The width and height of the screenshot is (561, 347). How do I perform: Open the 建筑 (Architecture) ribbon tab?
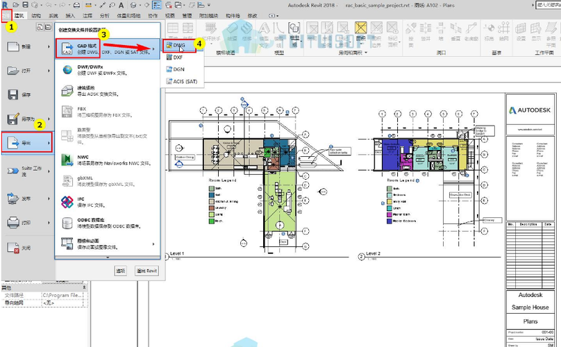coord(20,15)
